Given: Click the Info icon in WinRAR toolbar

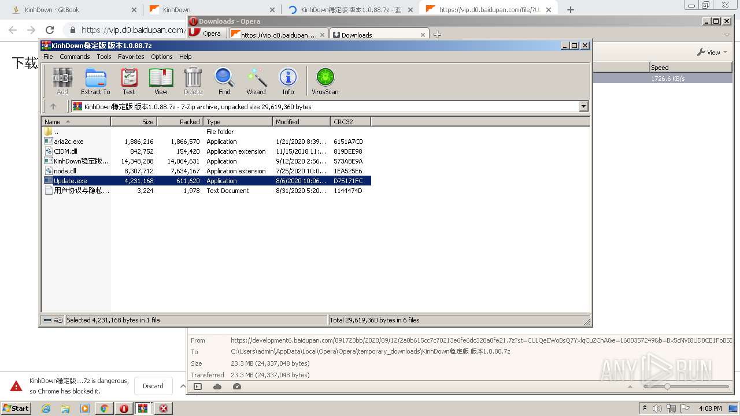Looking at the screenshot, I should 288,81.
